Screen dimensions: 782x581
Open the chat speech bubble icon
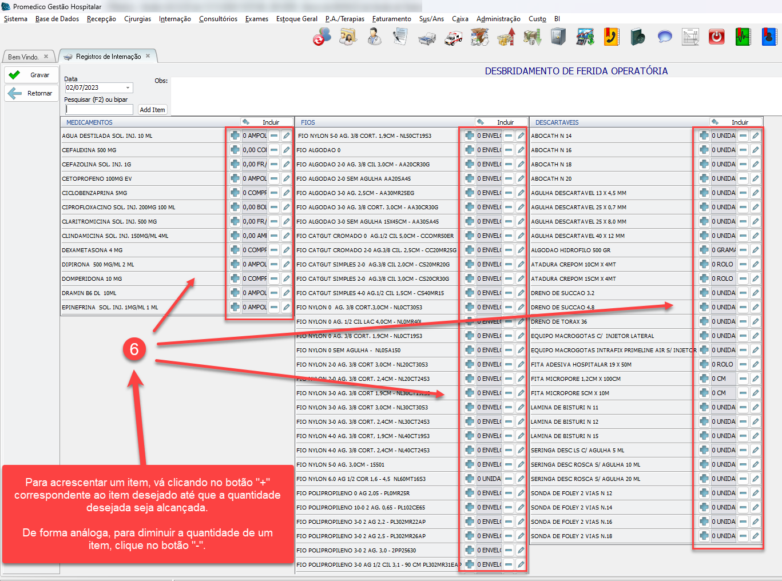pos(664,38)
